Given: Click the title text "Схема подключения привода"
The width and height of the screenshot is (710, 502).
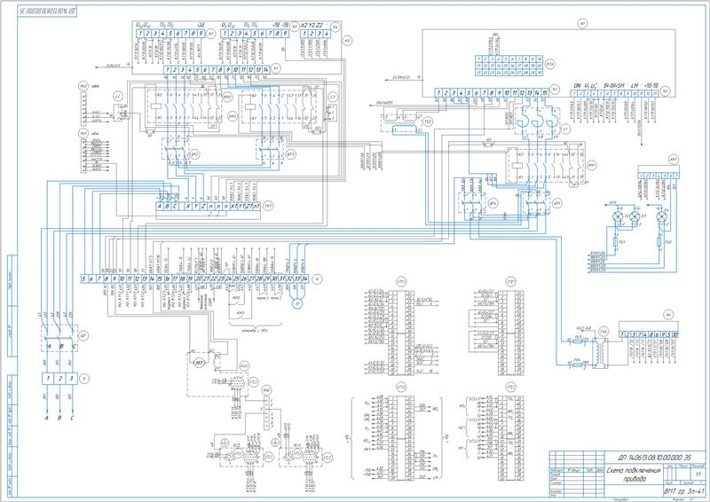Looking at the screenshot, I should click(x=634, y=475).
